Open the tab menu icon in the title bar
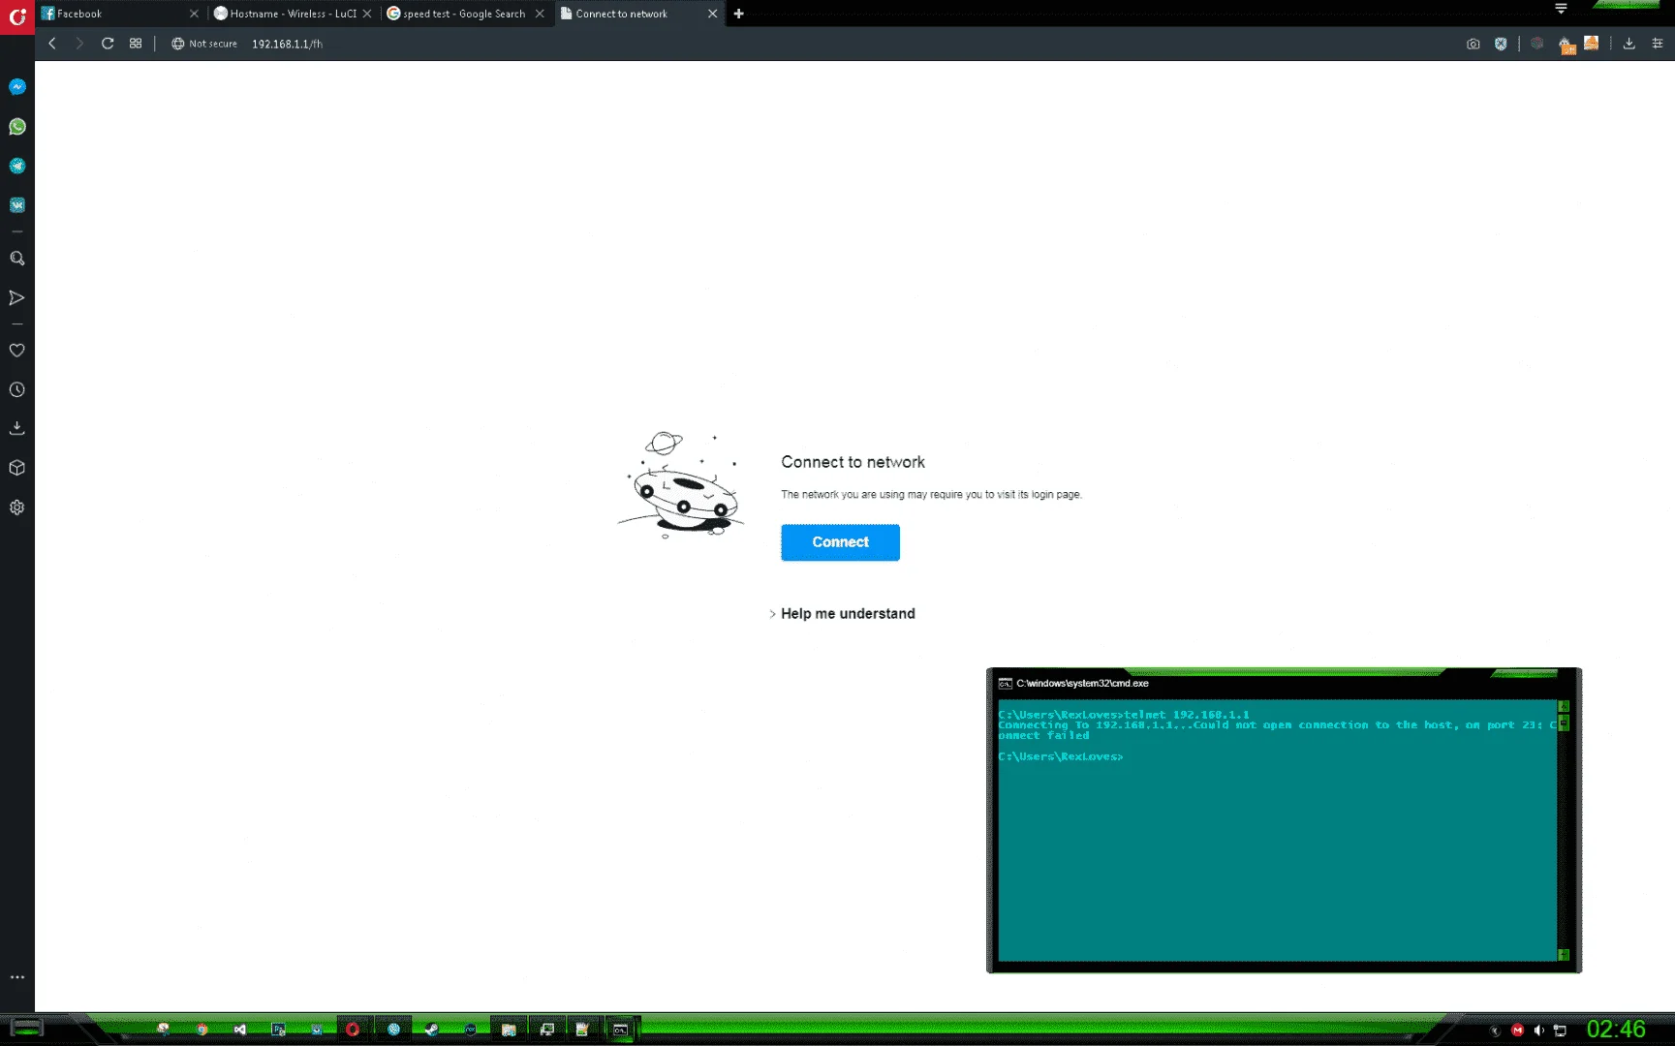Screen dimensions: 1675x1046 (1561, 9)
